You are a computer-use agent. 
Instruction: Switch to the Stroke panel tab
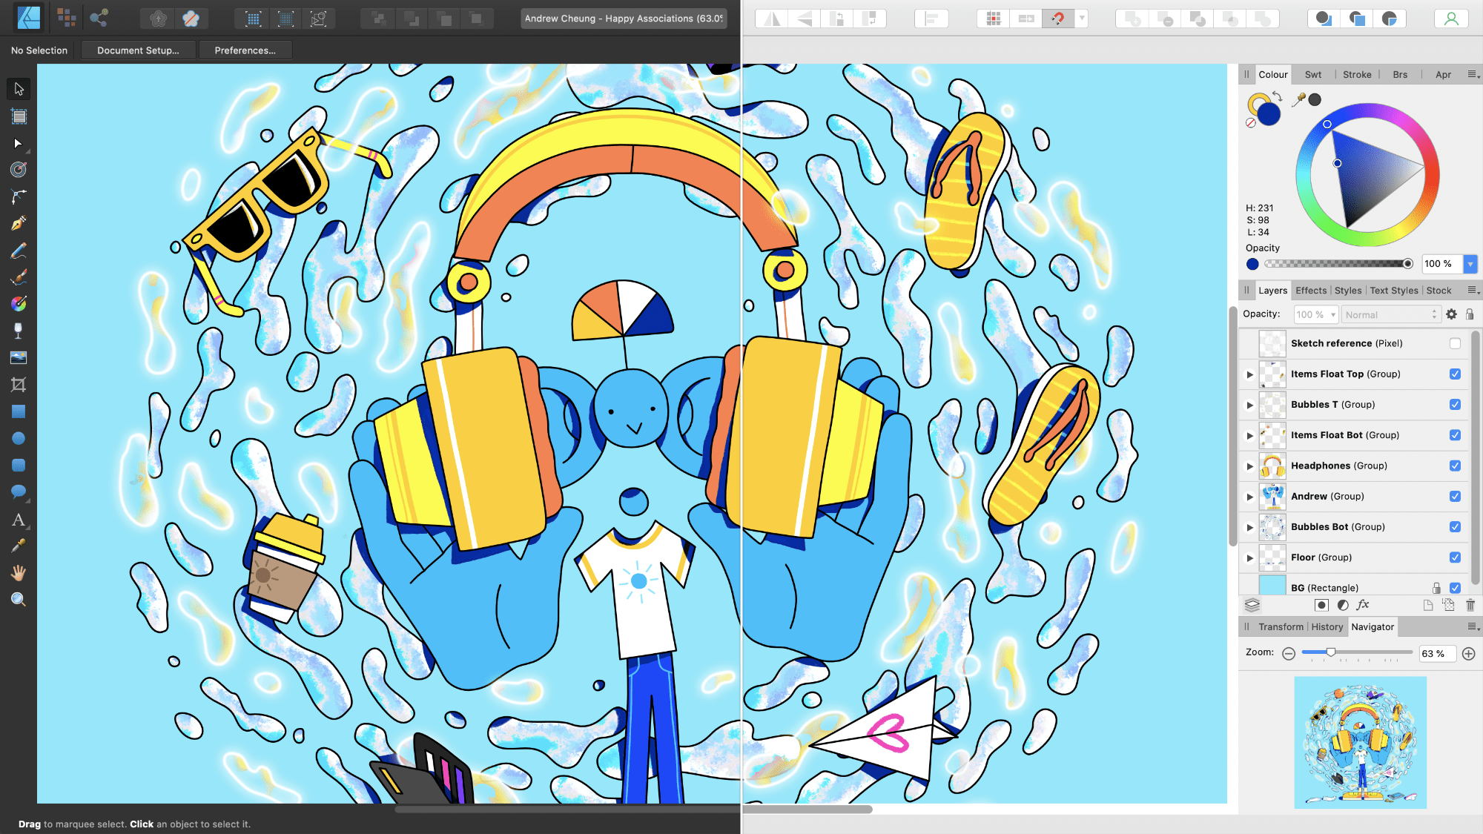tap(1357, 73)
